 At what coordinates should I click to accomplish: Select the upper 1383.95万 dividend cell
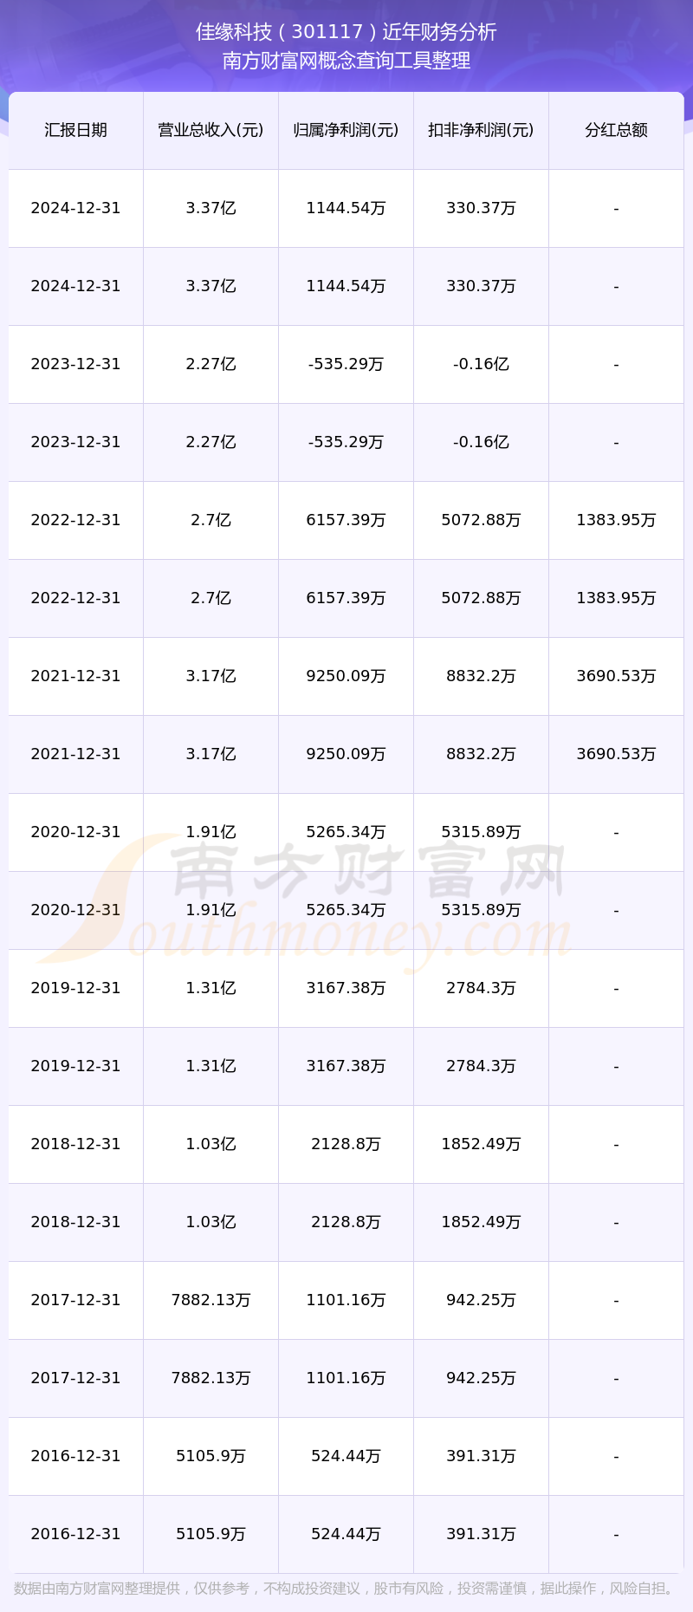[x=616, y=520]
